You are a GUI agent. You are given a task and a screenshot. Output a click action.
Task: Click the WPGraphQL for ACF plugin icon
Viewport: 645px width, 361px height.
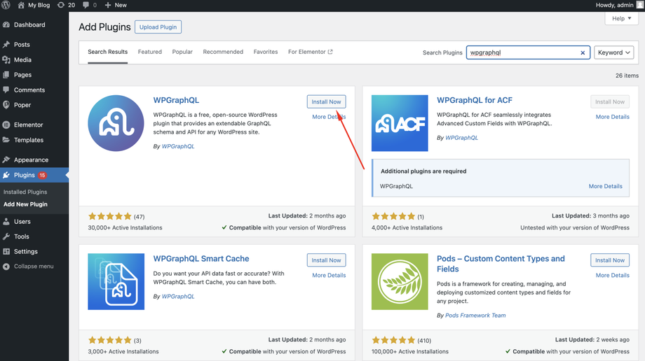400,123
